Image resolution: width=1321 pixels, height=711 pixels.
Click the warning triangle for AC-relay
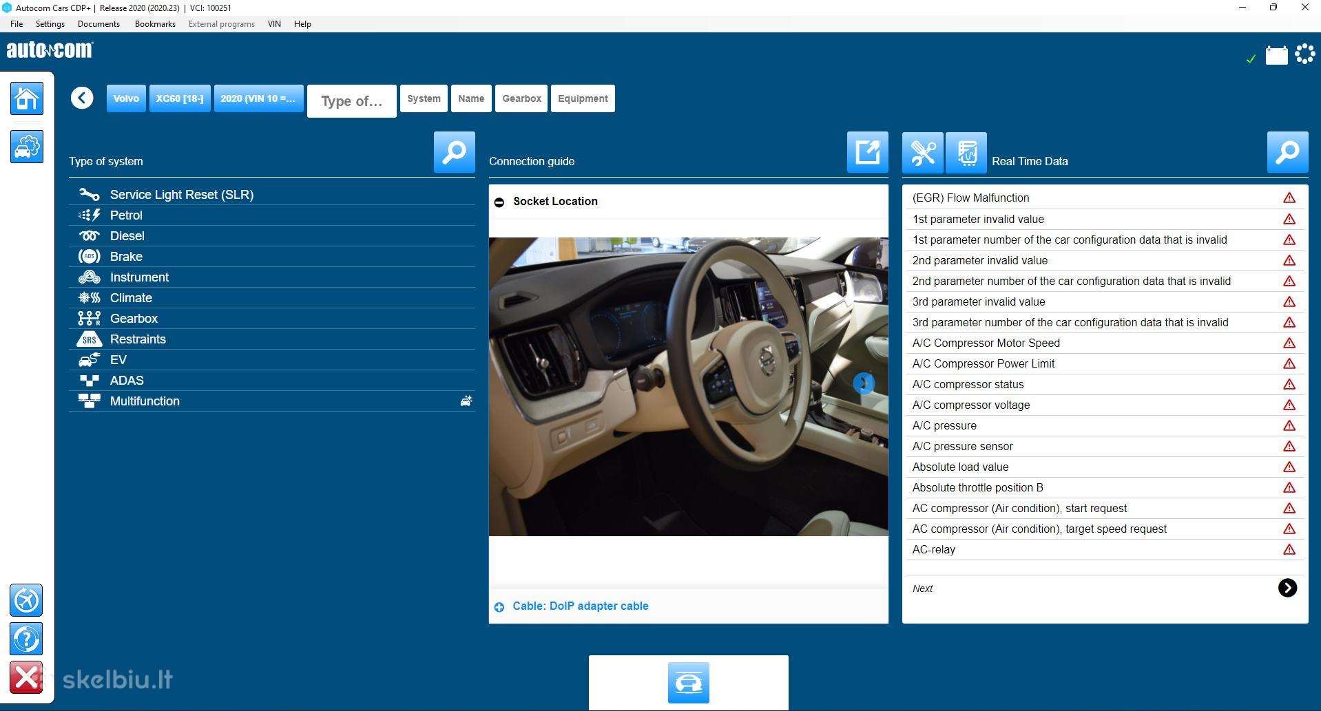[x=1289, y=549]
